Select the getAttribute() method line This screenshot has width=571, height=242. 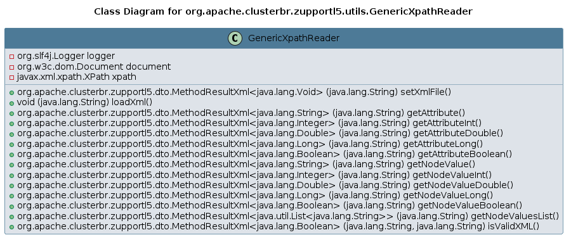click(241, 113)
